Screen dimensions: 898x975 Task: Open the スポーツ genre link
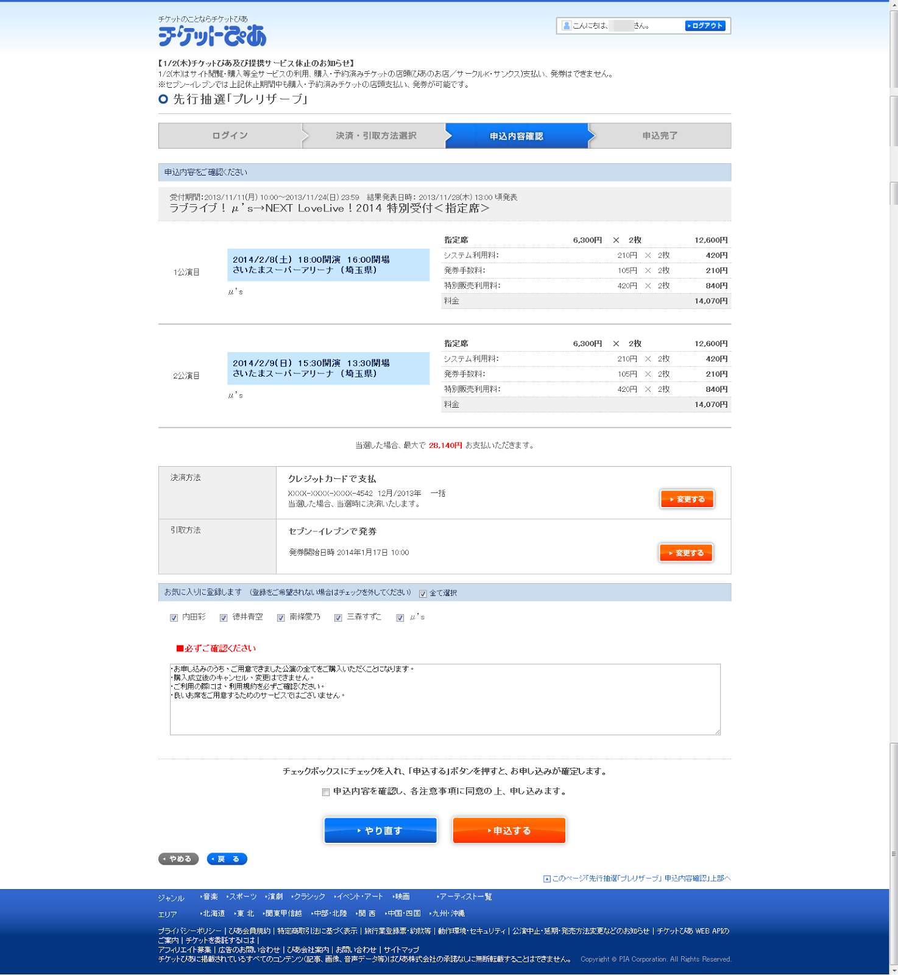tap(242, 897)
